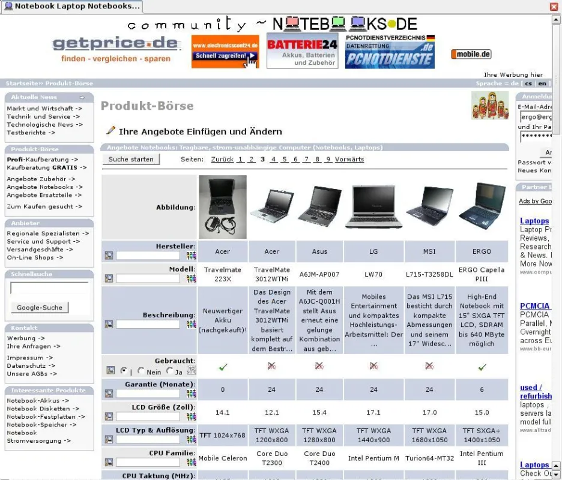Go to results page 2

251,160
